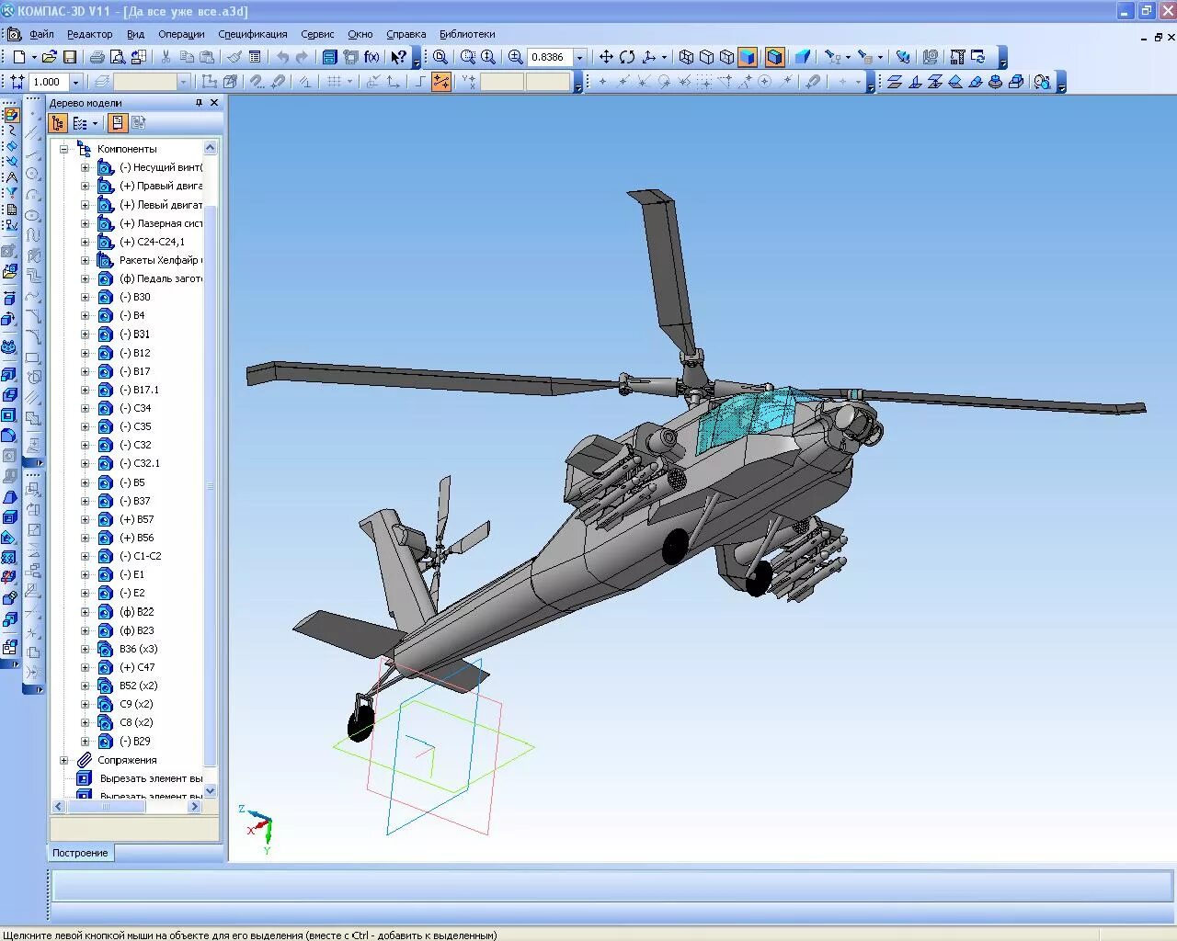Open the zoom scale 0.8386 dropdown
Screen dimensions: 1177x941
[579, 57]
